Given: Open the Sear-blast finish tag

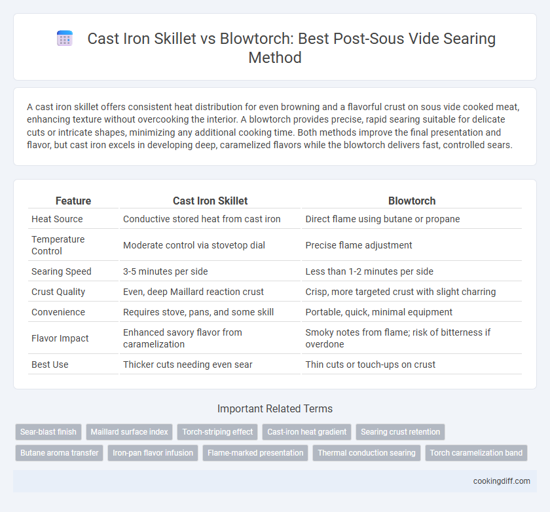Looking at the screenshot, I should coord(48,432).
